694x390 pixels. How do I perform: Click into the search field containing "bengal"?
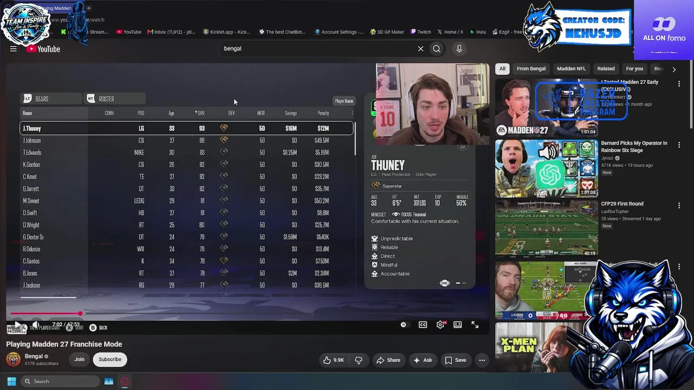click(x=317, y=49)
